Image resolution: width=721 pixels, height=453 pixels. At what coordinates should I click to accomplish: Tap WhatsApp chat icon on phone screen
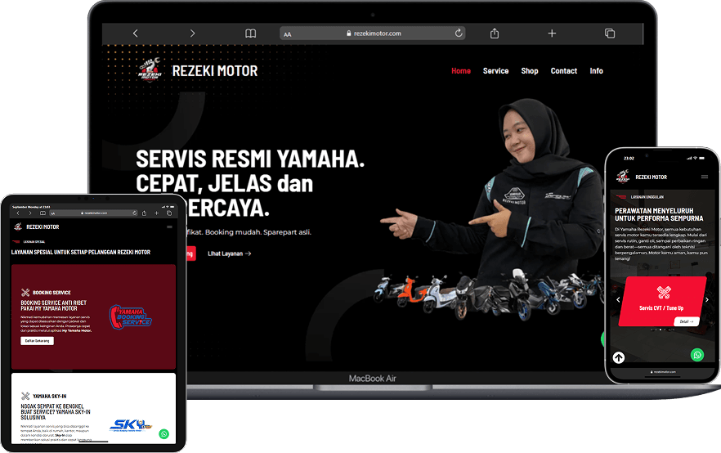click(x=696, y=355)
